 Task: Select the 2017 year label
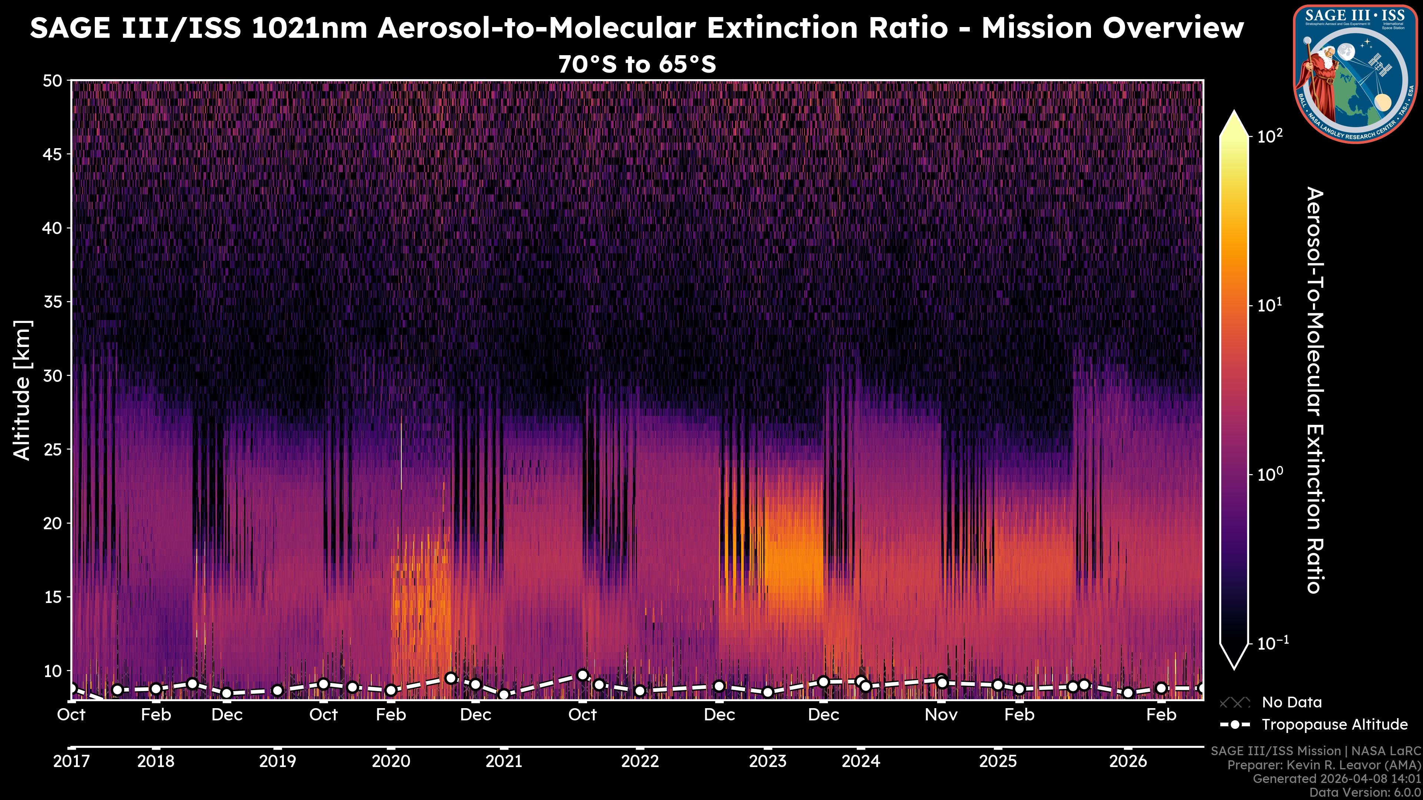pos(71,761)
